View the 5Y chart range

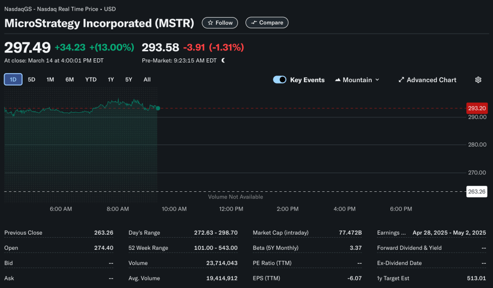coord(129,80)
